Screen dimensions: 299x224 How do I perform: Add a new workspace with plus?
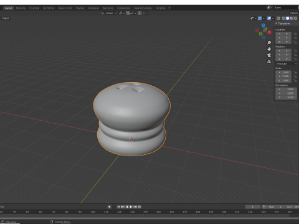coord(169,8)
